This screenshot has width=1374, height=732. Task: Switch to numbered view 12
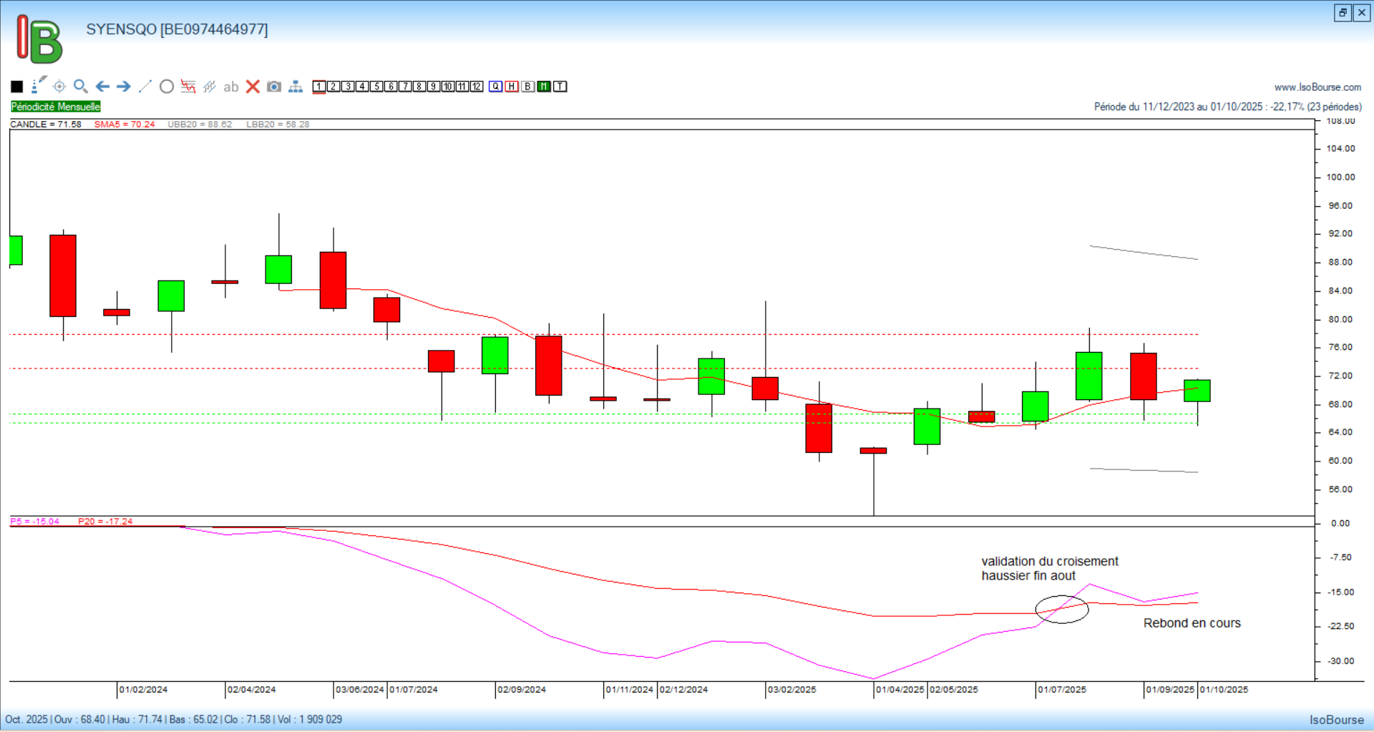[477, 87]
